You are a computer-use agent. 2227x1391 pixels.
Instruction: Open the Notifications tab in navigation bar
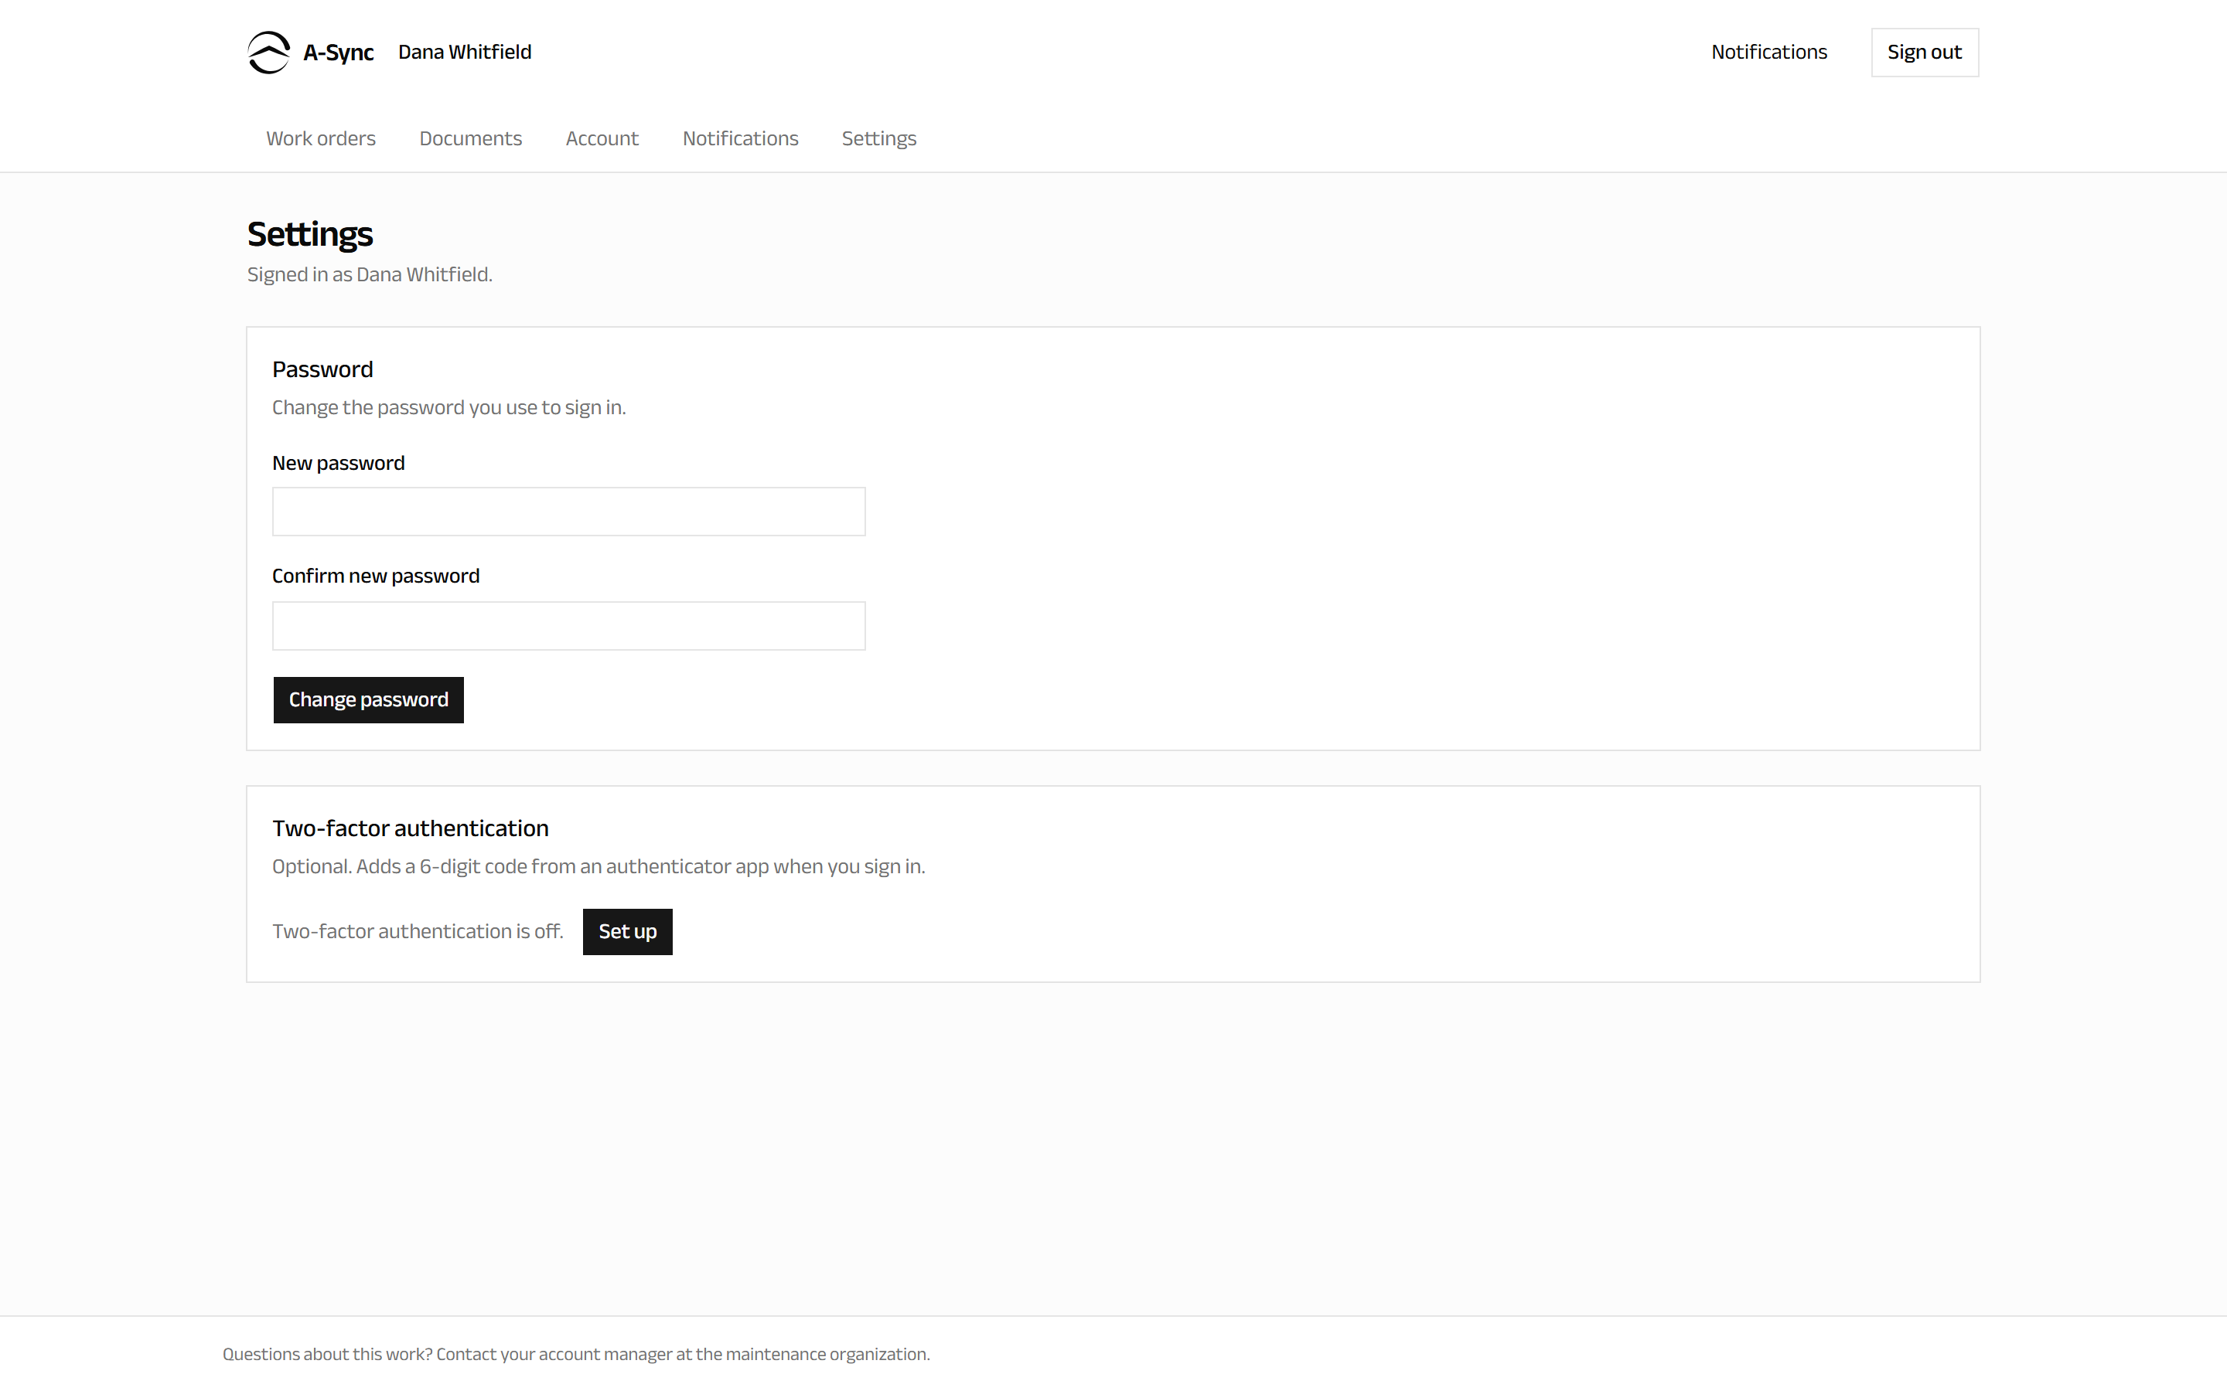click(x=740, y=138)
